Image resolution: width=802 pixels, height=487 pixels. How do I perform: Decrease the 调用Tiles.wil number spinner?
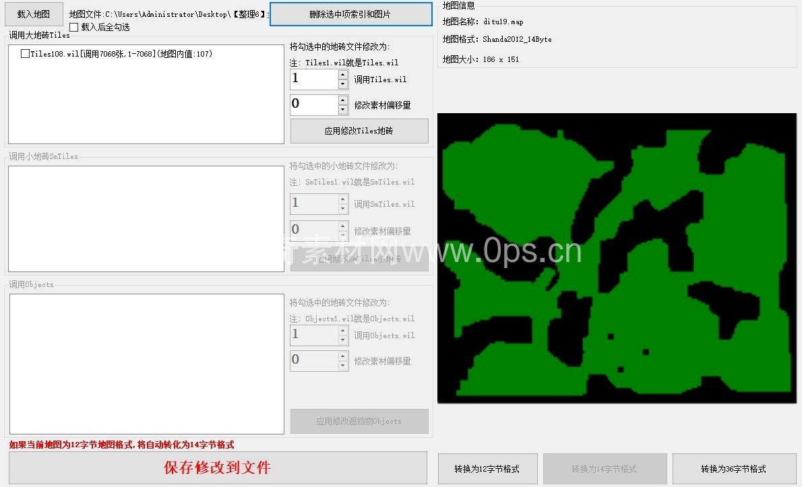tap(343, 84)
